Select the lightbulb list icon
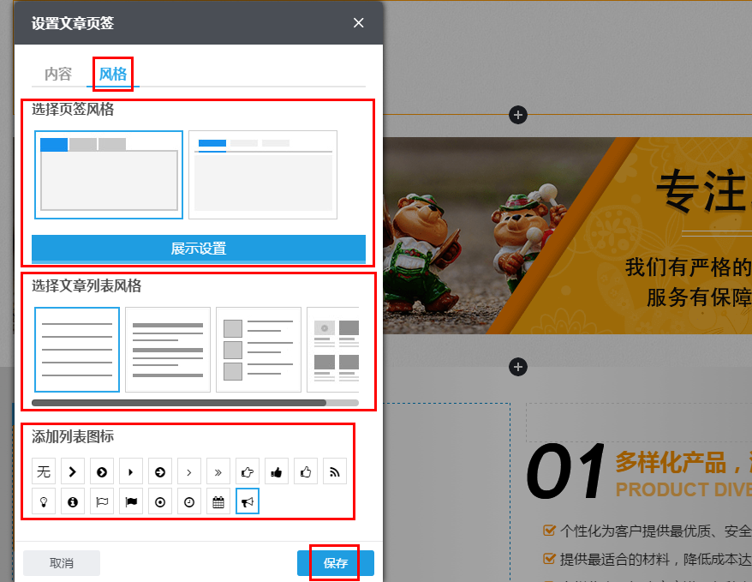This screenshot has height=582, width=752. pyautogui.click(x=44, y=501)
